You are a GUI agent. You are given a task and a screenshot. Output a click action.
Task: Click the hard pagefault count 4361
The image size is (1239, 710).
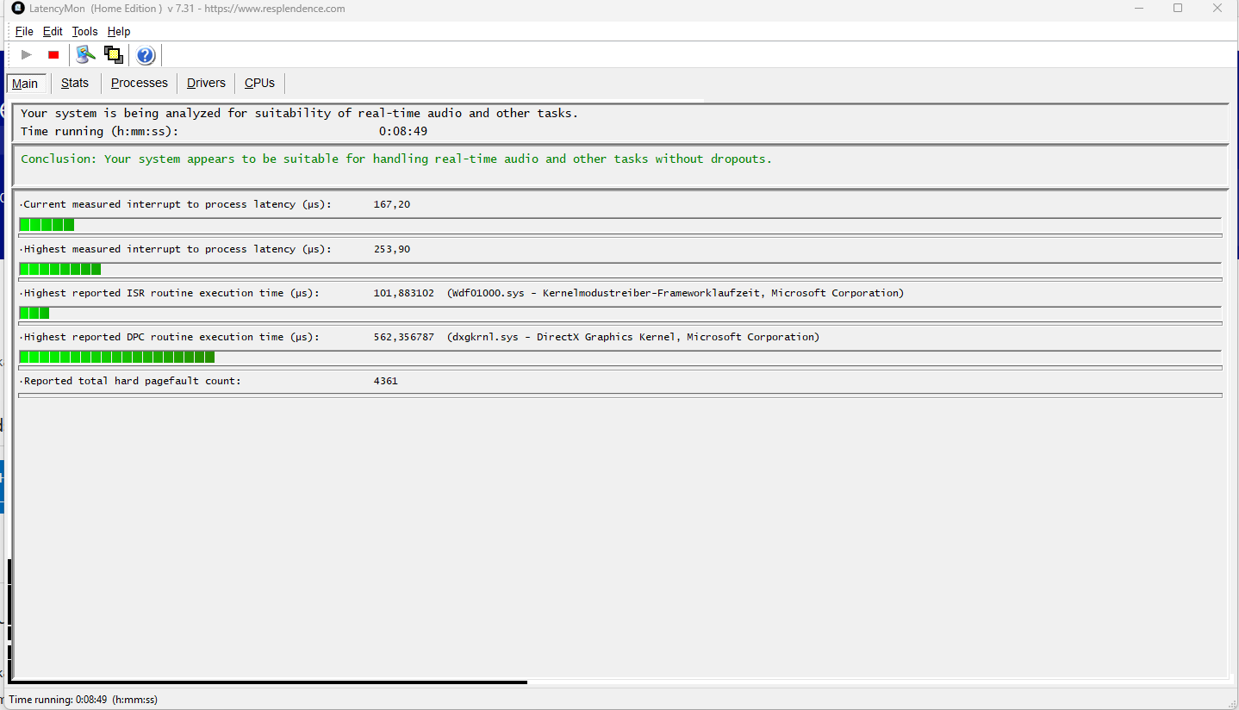click(x=386, y=381)
